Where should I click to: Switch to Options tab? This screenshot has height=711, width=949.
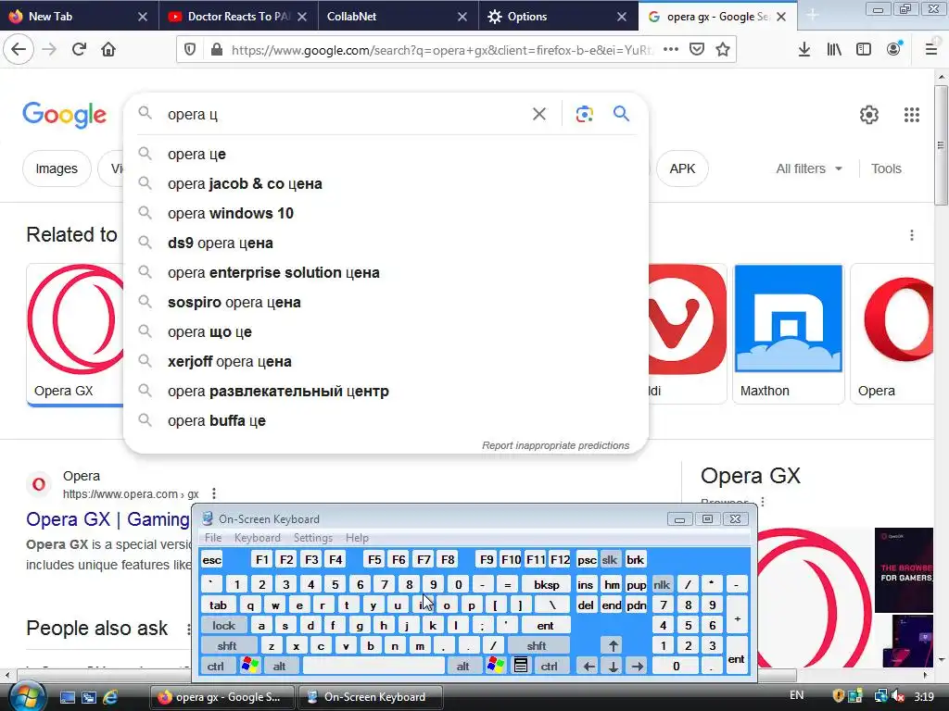click(556, 17)
